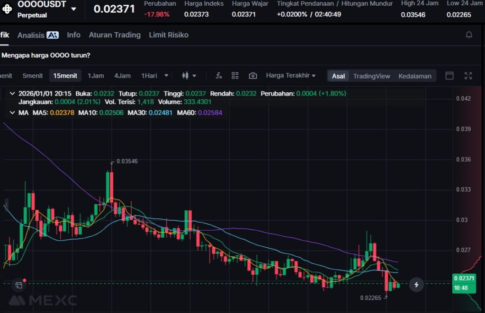Select the Asal chart mode
The image size is (485, 313).
coord(338,76)
